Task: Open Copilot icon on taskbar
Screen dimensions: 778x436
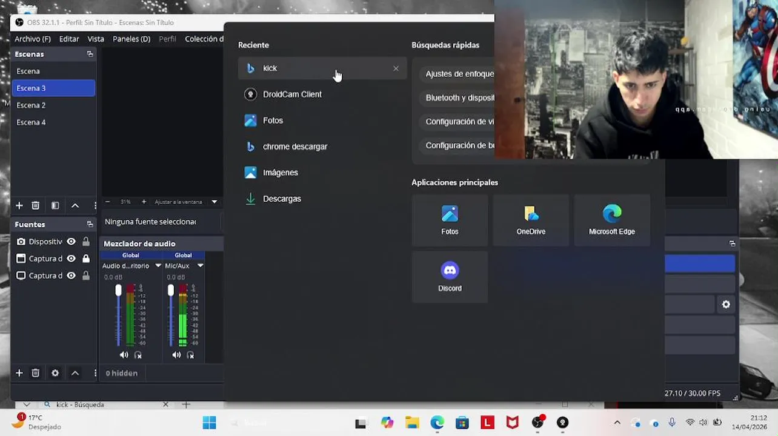Action: point(387,423)
